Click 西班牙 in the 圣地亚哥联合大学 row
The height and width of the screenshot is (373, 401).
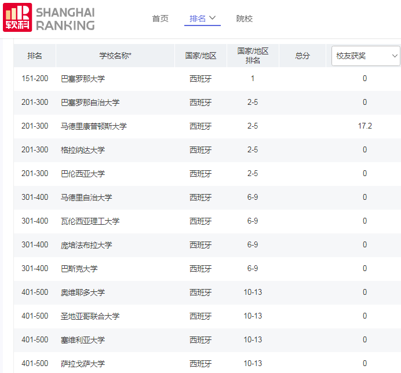[200, 316]
